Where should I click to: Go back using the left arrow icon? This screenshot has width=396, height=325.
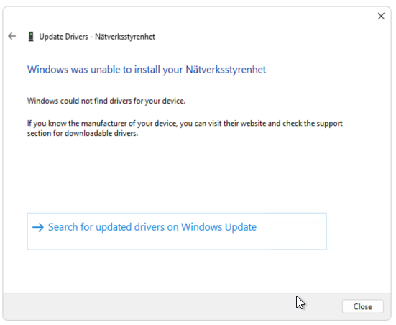[12, 37]
